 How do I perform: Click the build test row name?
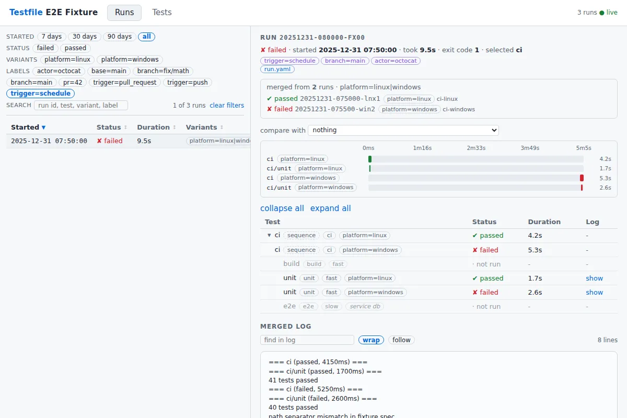pos(292,264)
